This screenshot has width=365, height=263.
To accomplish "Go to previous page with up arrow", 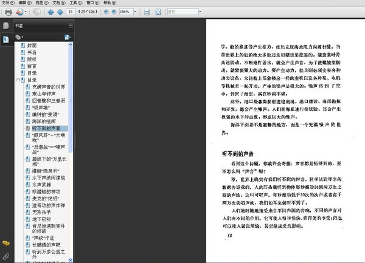I will click(x=50, y=12).
